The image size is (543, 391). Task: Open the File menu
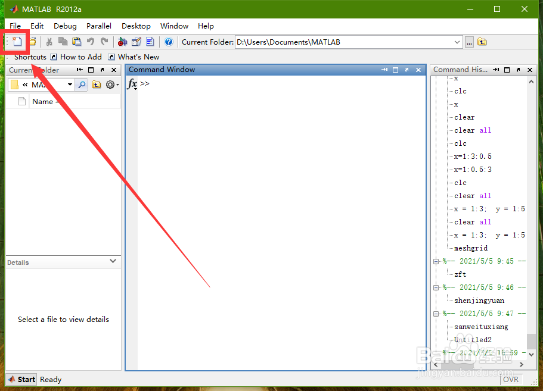click(x=15, y=26)
